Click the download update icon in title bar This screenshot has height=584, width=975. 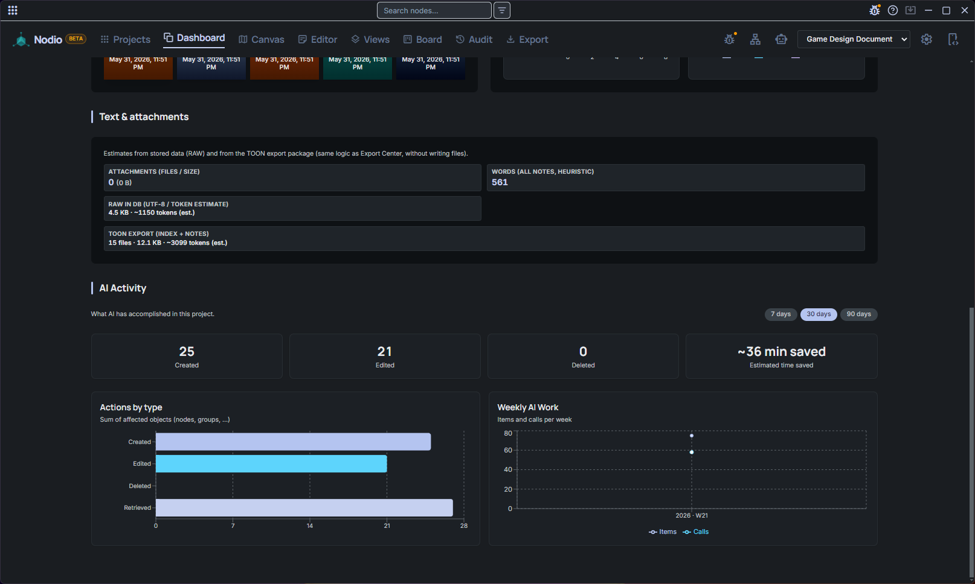click(911, 10)
